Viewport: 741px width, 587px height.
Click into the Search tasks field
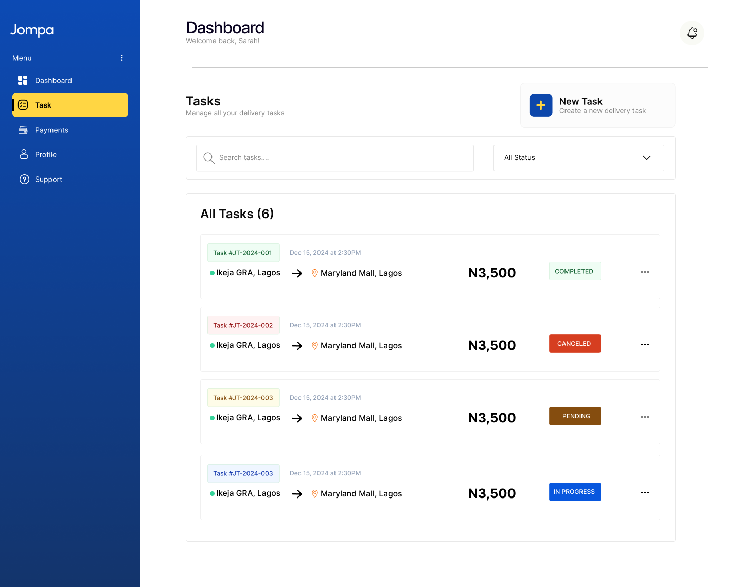(340, 158)
